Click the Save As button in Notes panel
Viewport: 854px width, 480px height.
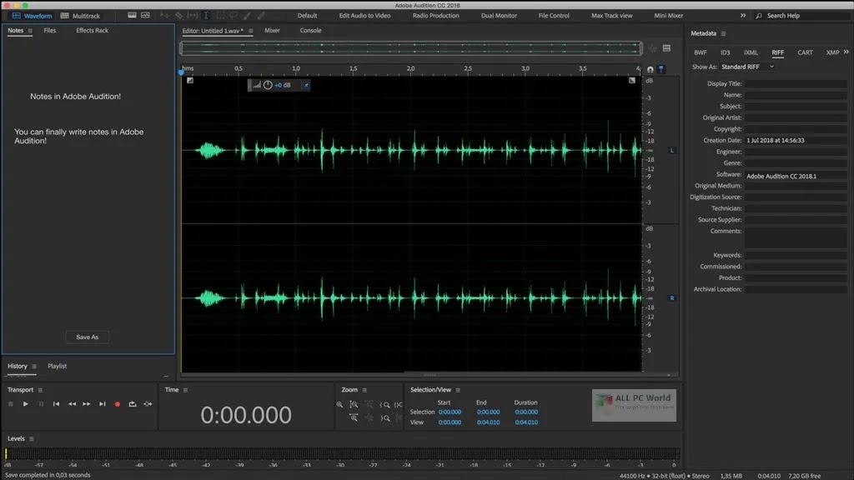[x=87, y=337]
